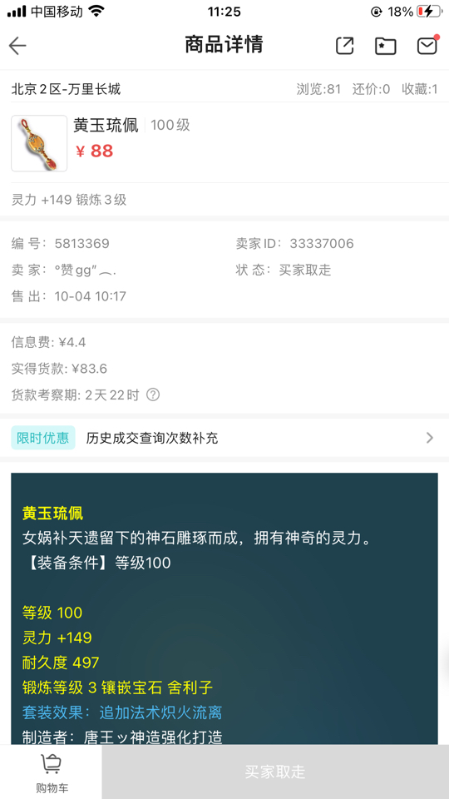This screenshot has height=799, width=449.
Task: Open 历史成交查询次数补充 promotion row
Action: 224,438
